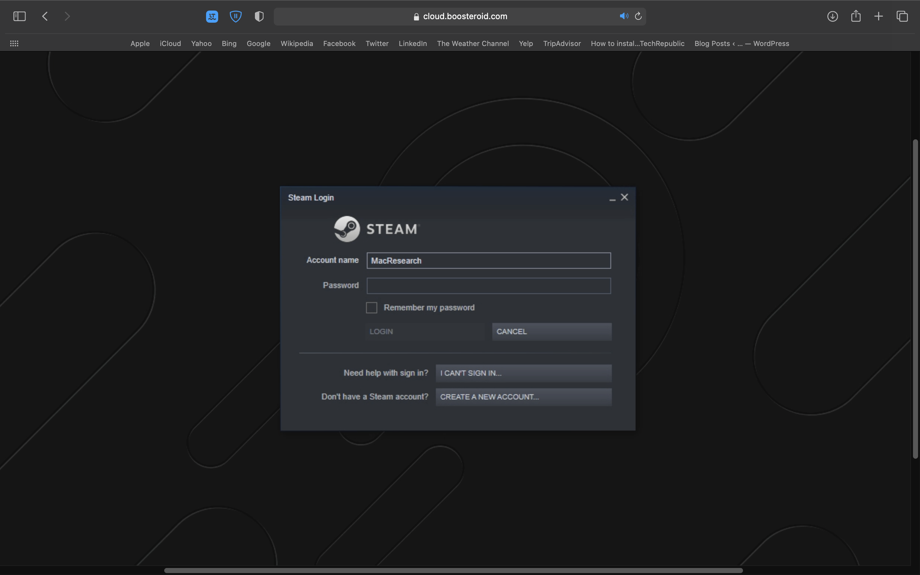Image resolution: width=920 pixels, height=575 pixels.
Task: Click Don't have a Steam account text
Action: click(375, 397)
